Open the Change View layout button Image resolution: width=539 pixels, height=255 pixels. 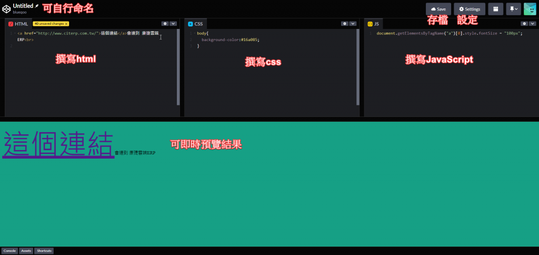point(495,9)
